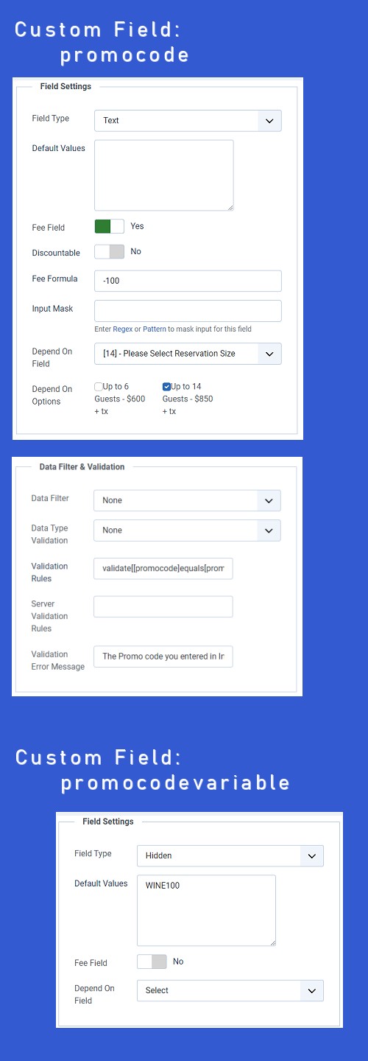This screenshot has height=1061, width=368.
Task: Open the Data Type Validation dropdown
Action: [x=187, y=530]
